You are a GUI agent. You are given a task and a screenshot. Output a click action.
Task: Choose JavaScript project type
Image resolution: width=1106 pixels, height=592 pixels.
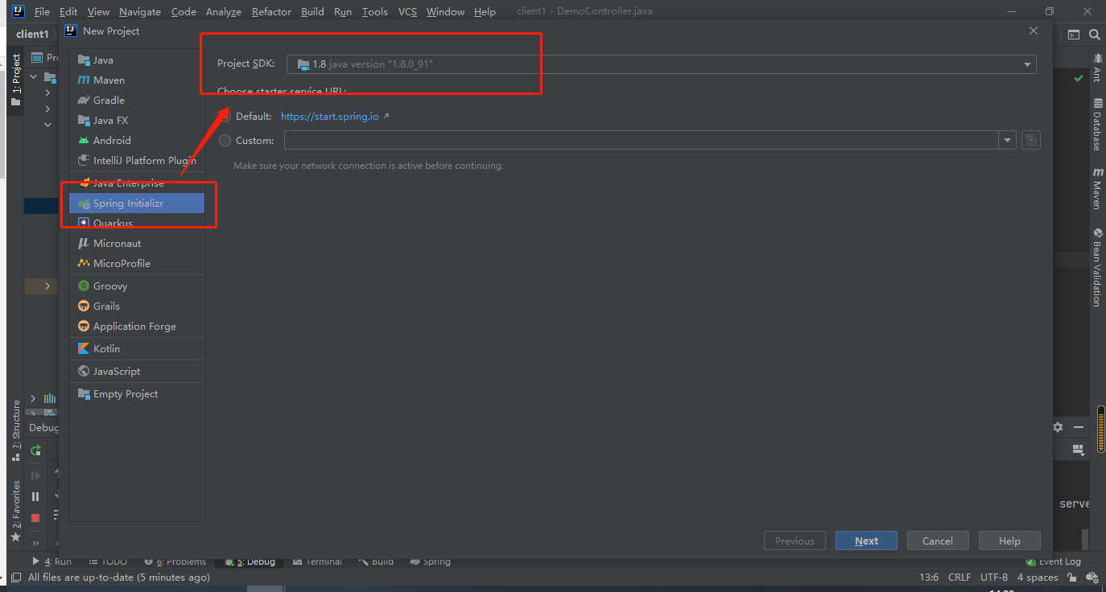click(137, 371)
